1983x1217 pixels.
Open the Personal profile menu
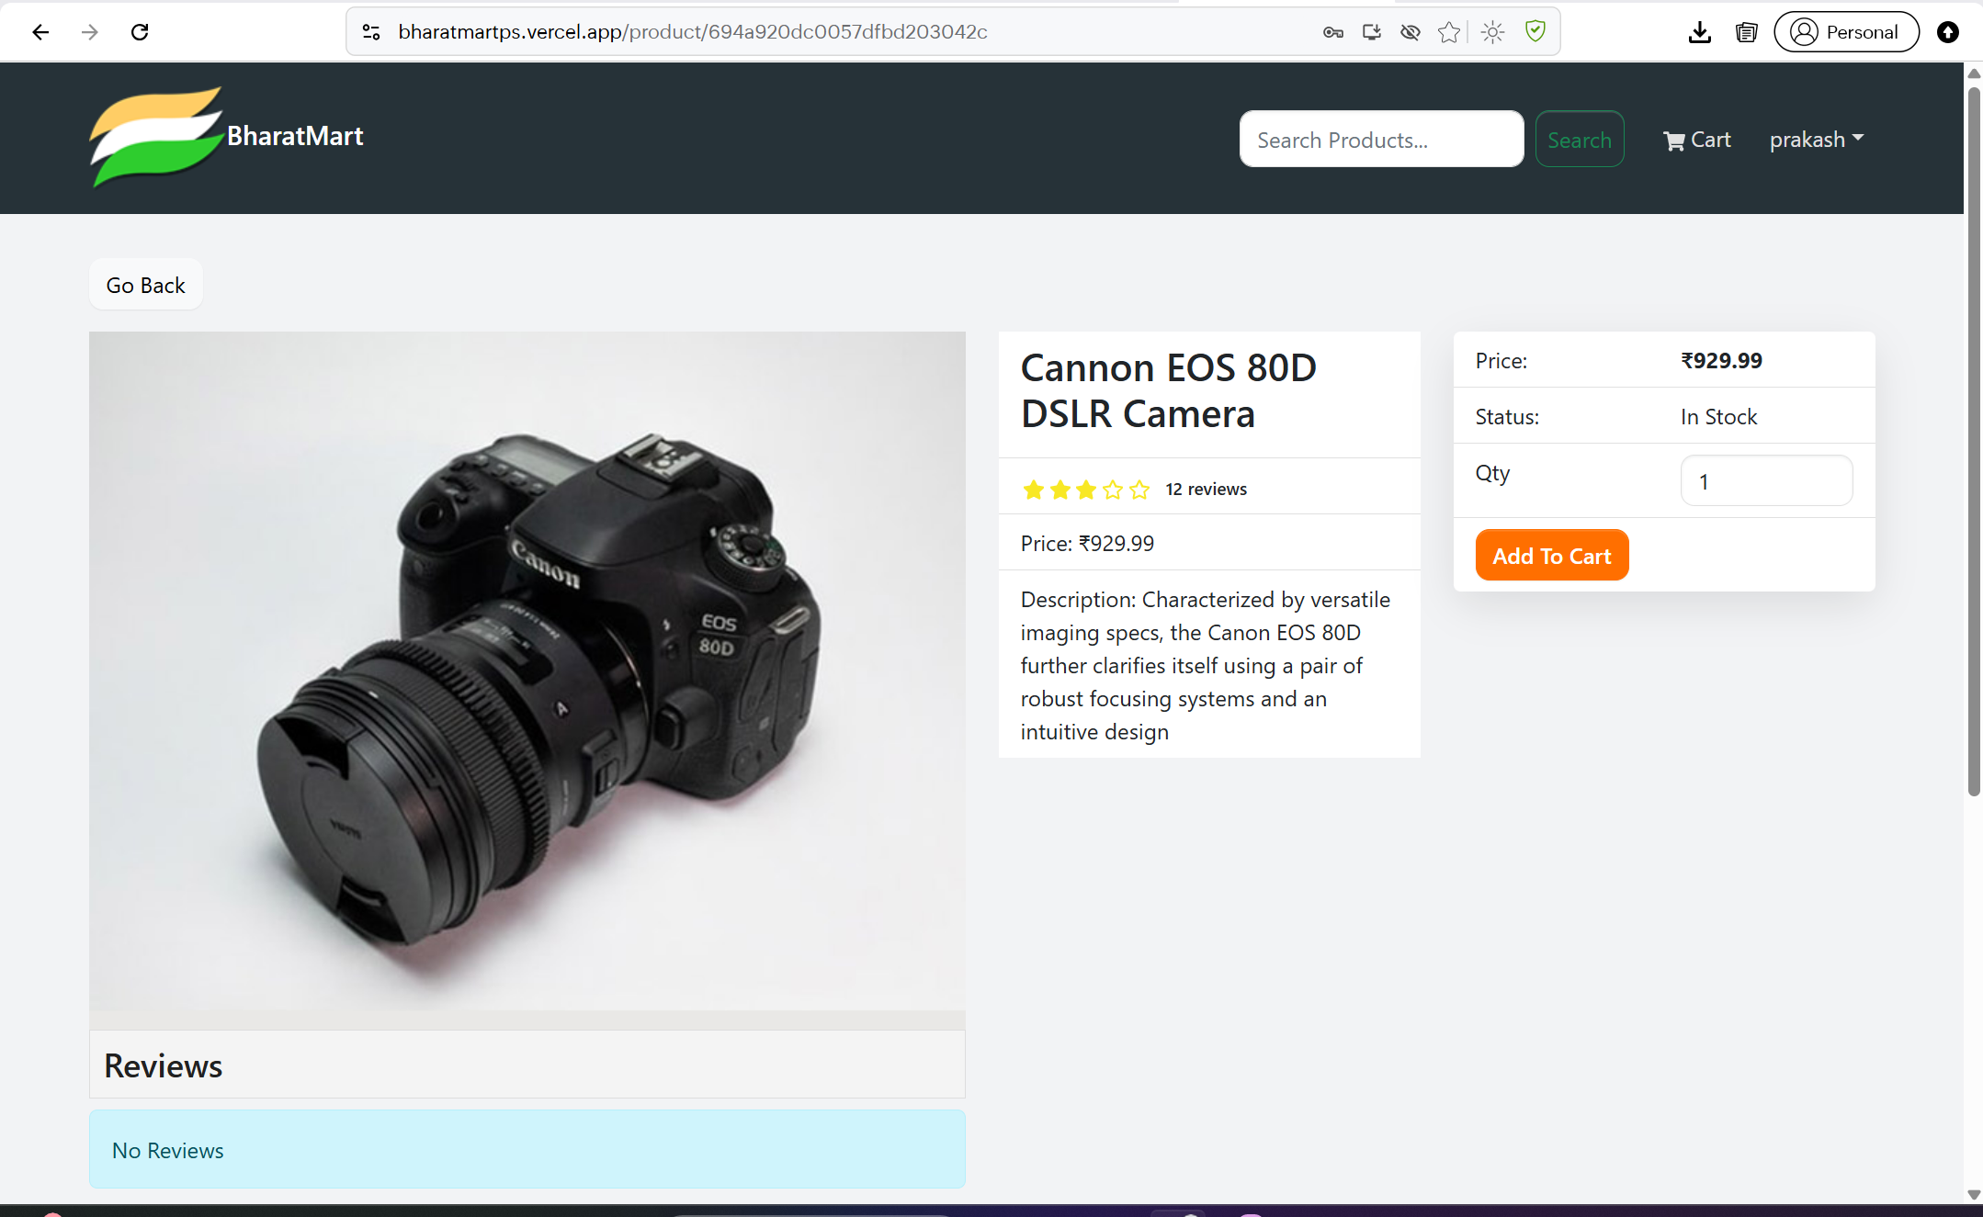(x=1845, y=32)
